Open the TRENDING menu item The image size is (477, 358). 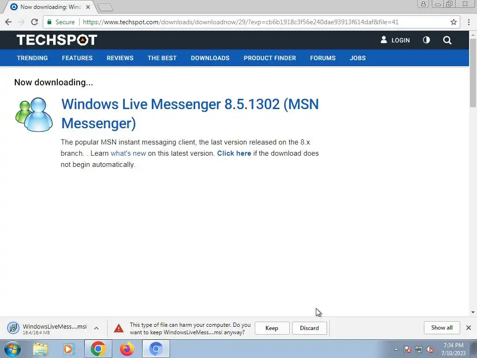(x=32, y=58)
